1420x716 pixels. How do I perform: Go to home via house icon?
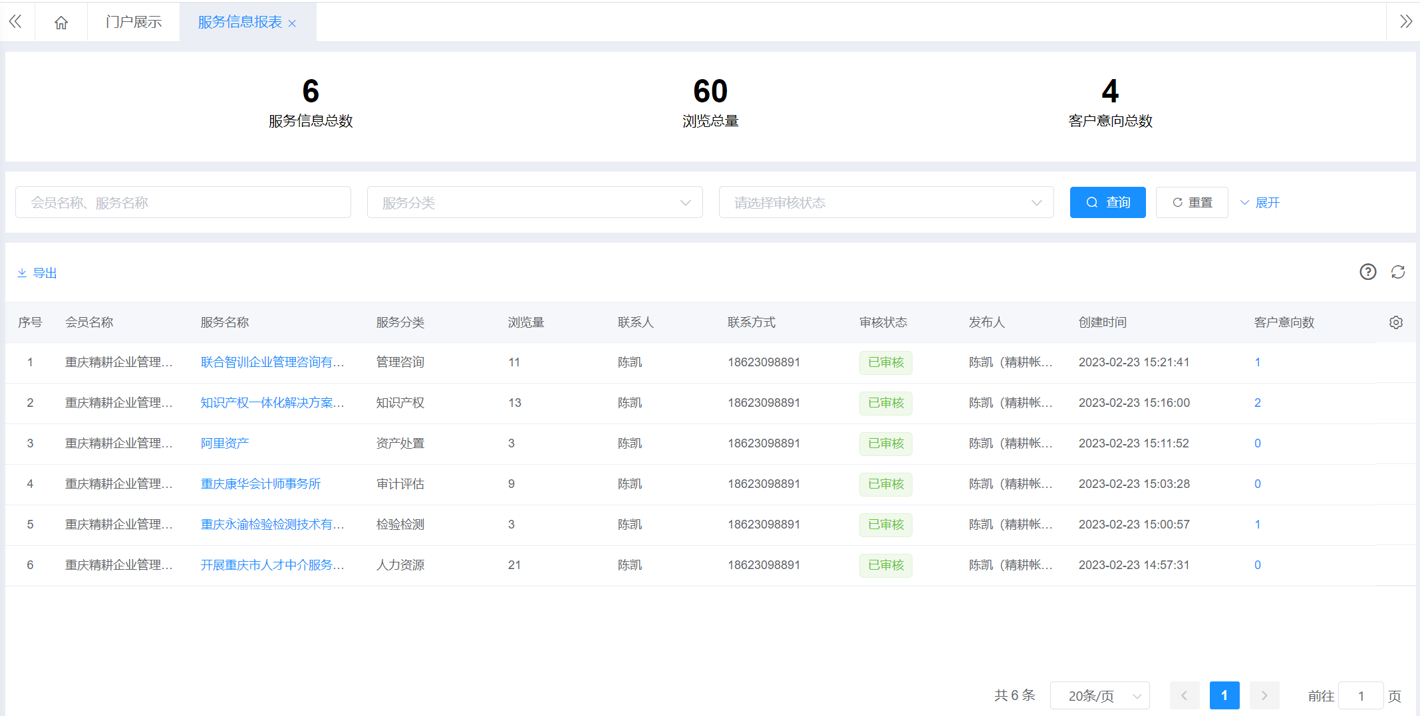click(61, 23)
